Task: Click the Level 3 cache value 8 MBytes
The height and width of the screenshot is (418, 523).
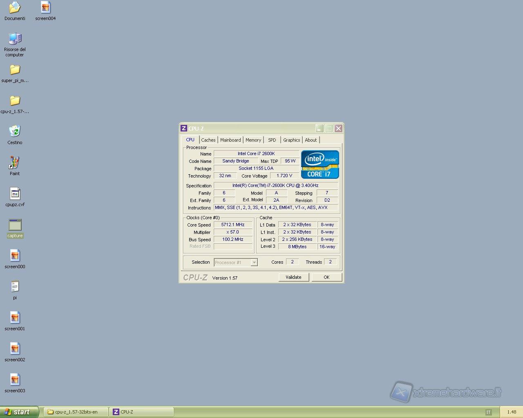Action: pos(297,247)
